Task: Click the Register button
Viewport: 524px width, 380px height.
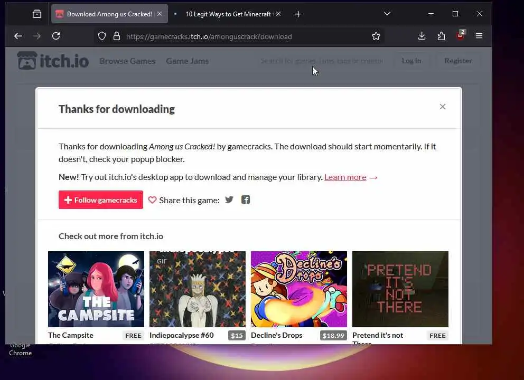Action: click(x=458, y=61)
